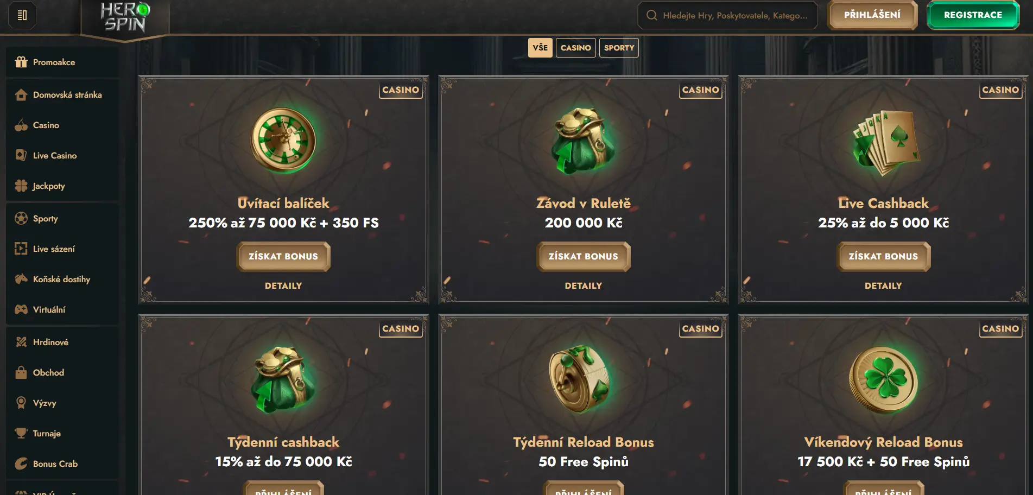The width and height of the screenshot is (1033, 495).
Task: Open the Turnaje trophy icon
Action: pyautogui.click(x=21, y=433)
